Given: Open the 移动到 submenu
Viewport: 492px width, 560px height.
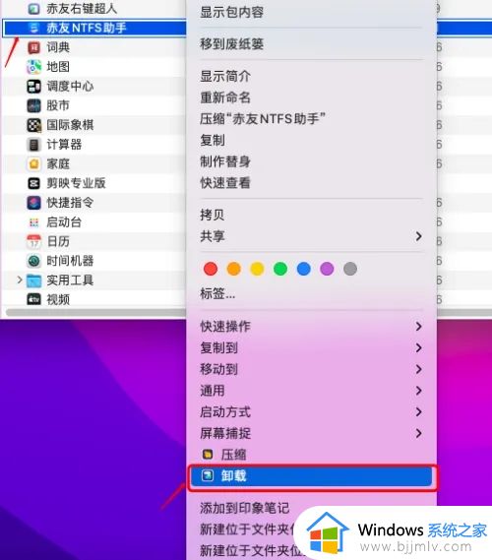Looking at the screenshot, I should click(x=311, y=369).
